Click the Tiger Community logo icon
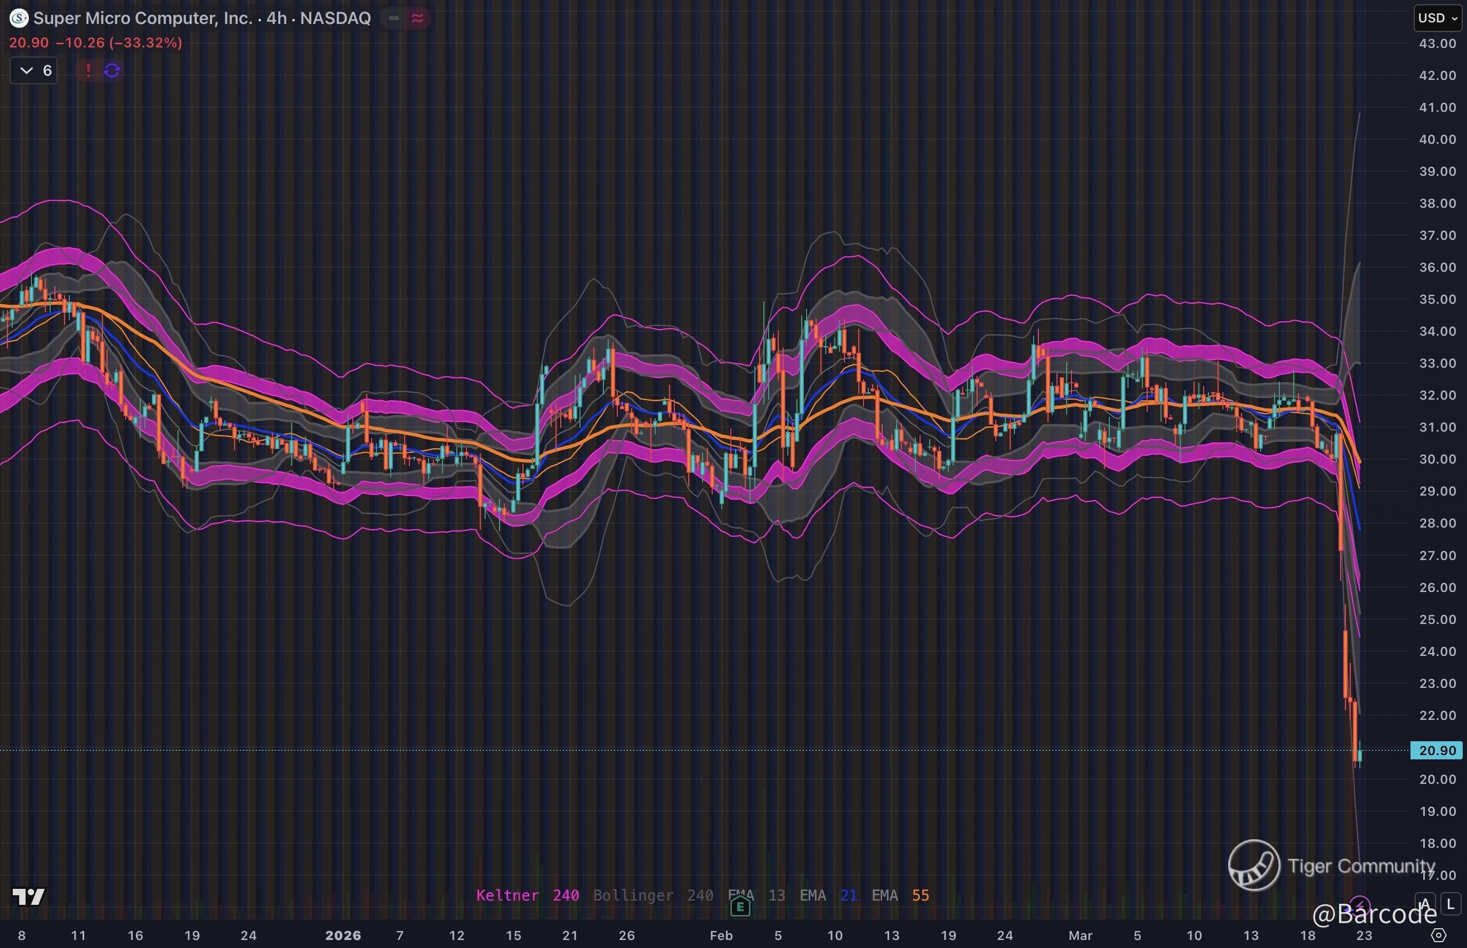Screen dimensions: 1467x948 coord(1254,865)
